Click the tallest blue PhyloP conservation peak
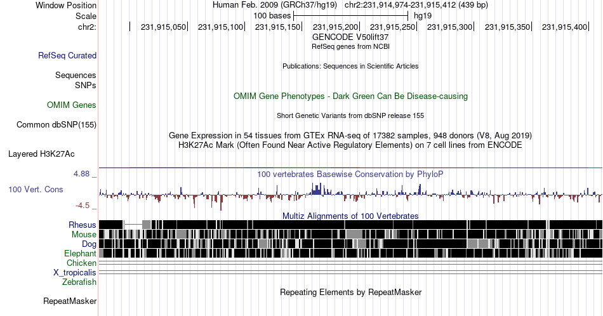The image size is (603, 316). pos(319,188)
